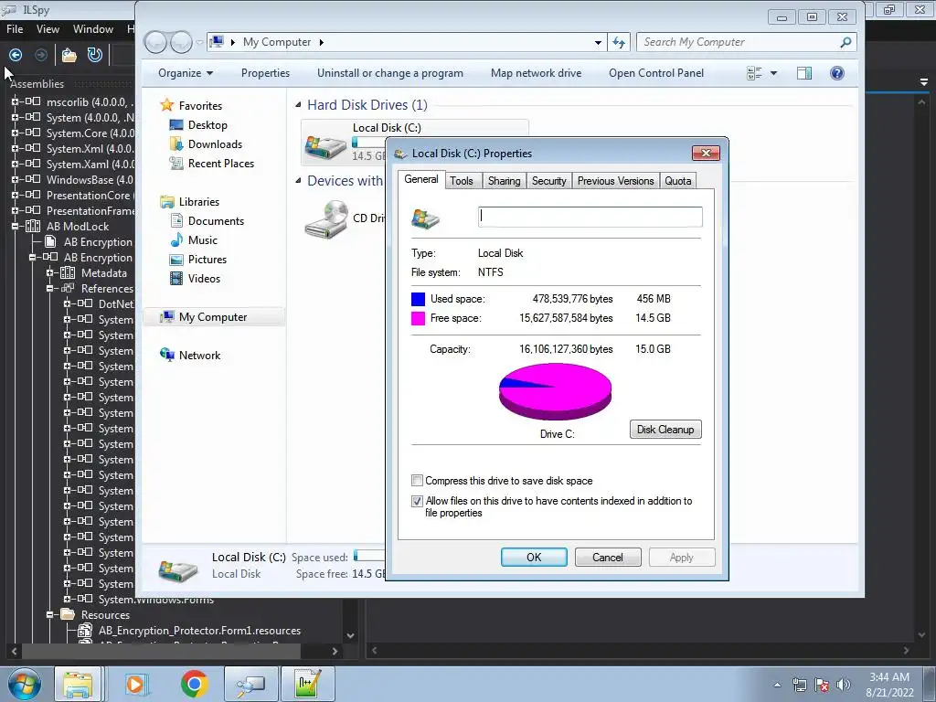Click the magenta Free space swatch
Image resolution: width=936 pixels, height=702 pixels.
(418, 318)
